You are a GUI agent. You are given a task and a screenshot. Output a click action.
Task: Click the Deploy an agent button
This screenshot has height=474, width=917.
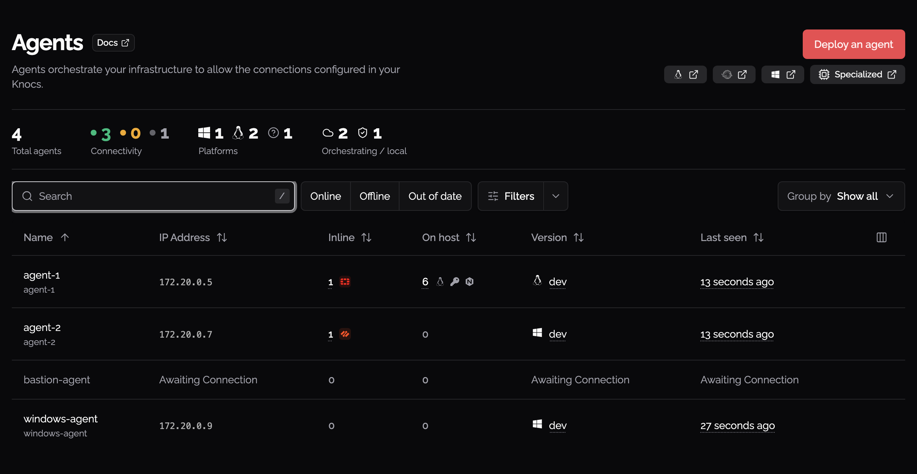(x=854, y=44)
